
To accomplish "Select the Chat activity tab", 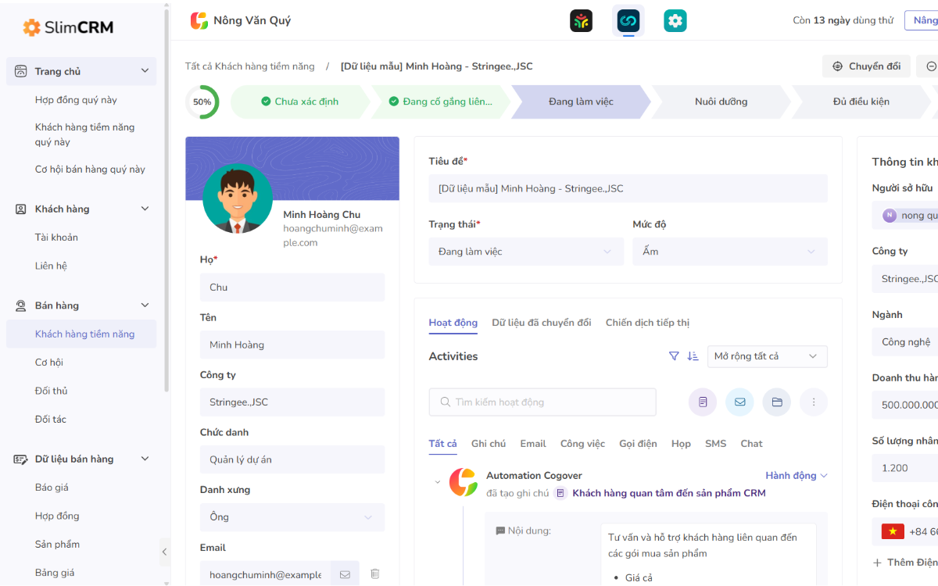I will click(752, 444).
